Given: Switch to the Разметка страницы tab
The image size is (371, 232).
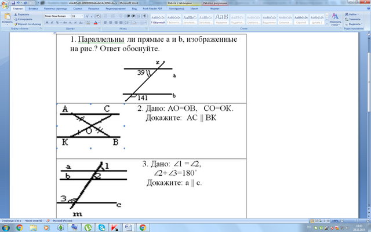Looking at the screenshot, I should pos(56,9).
